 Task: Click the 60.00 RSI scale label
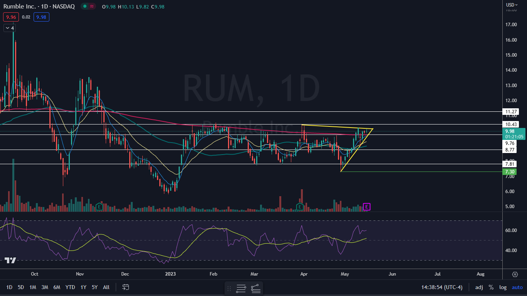pyautogui.click(x=511, y=230)
